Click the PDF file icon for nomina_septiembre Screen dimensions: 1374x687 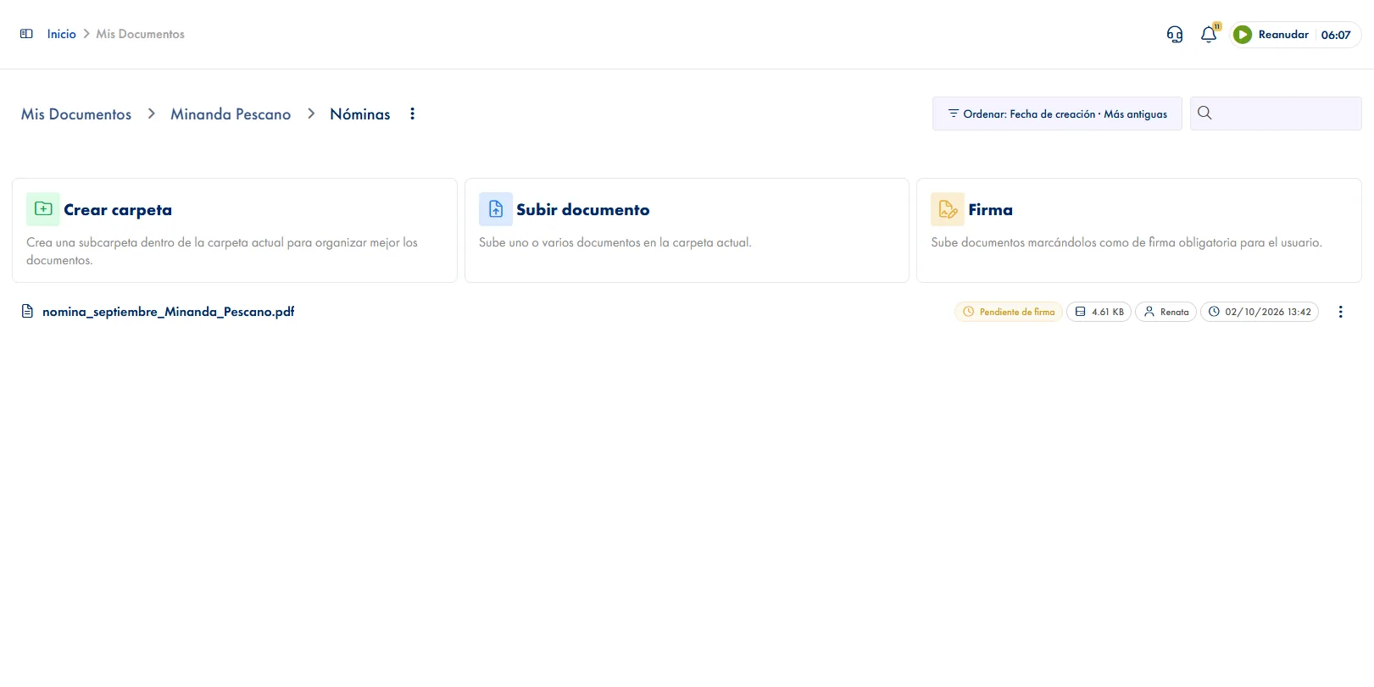[27, 311]
